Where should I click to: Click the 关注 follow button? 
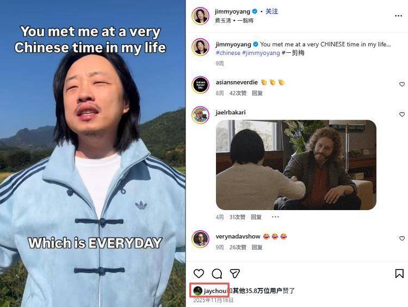click(x=271, y=11)
